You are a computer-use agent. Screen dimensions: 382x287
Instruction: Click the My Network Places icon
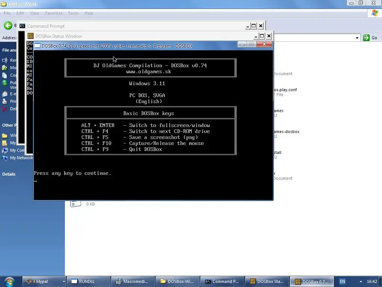coord(5,158)
